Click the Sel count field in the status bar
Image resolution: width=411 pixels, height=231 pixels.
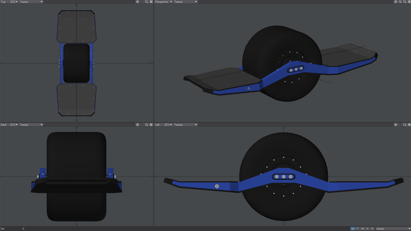[x=13, y=229]
